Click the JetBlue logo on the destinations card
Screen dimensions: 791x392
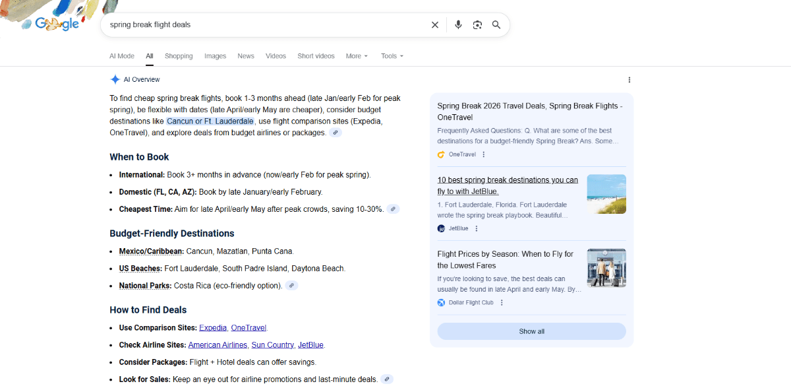tap(440, 228)
